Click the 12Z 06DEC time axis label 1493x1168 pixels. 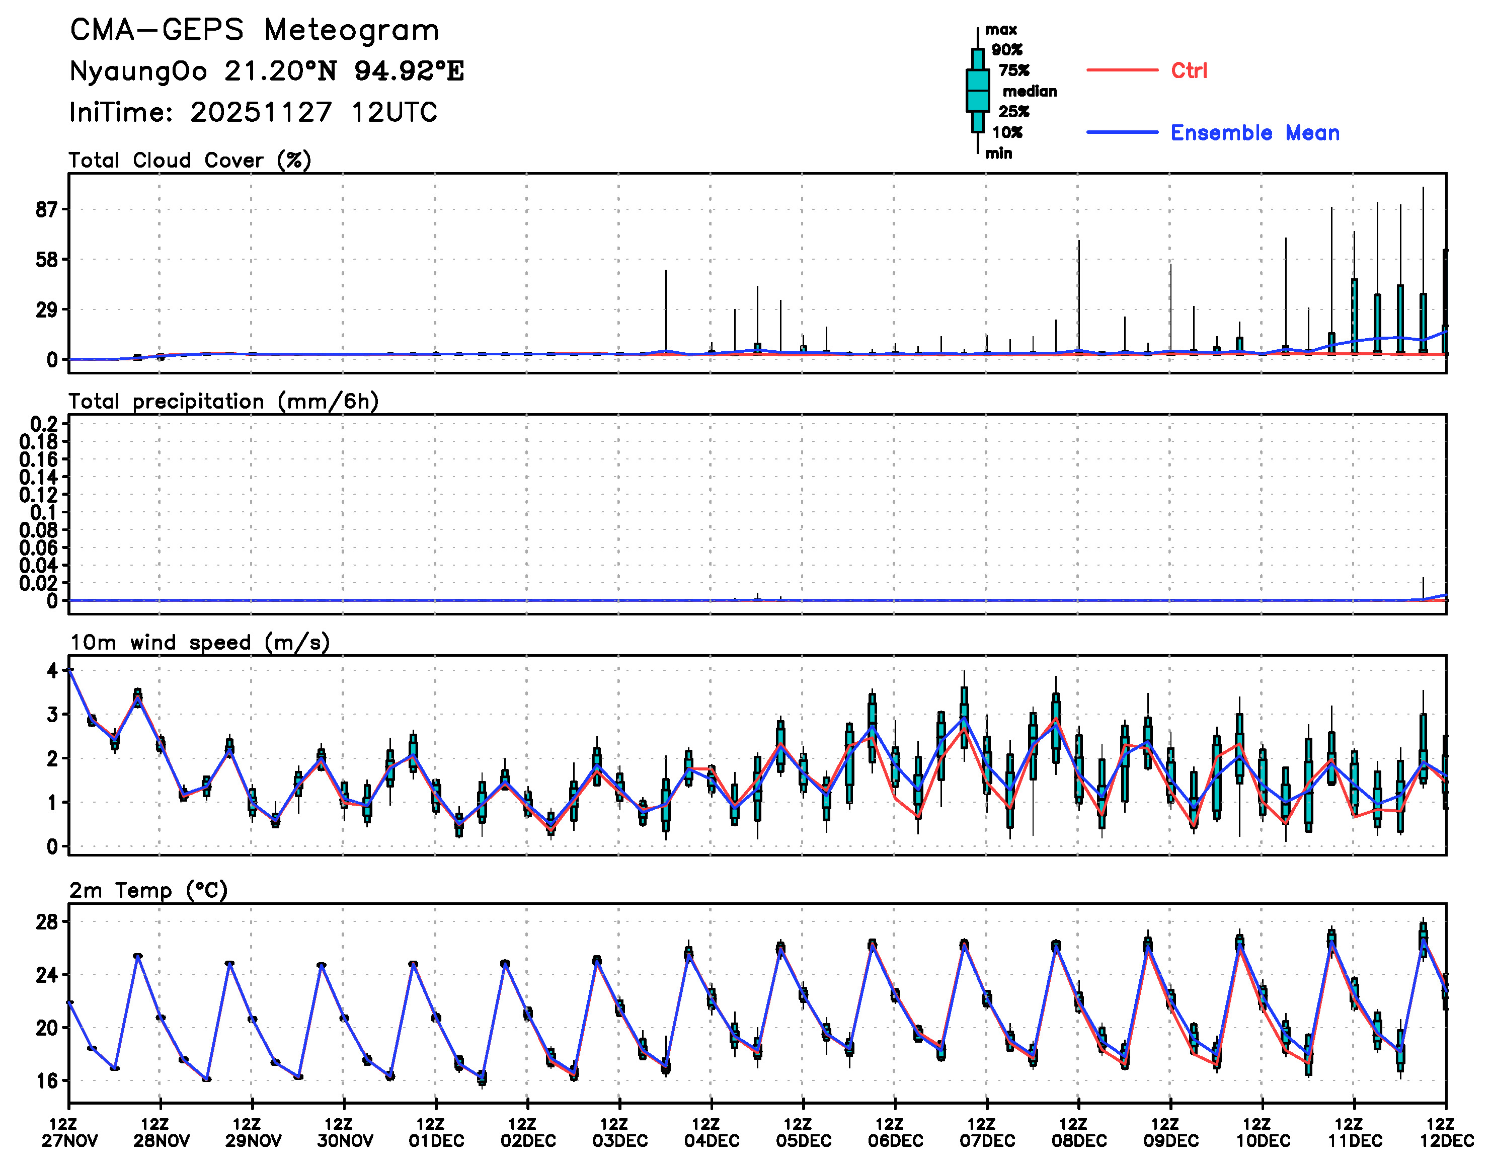pos(895,1132)
